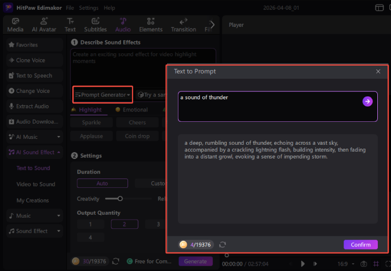Screen dimensions: 391x271
Task: Click the 30/19376 credits coin icon
Action: (76, 261)
